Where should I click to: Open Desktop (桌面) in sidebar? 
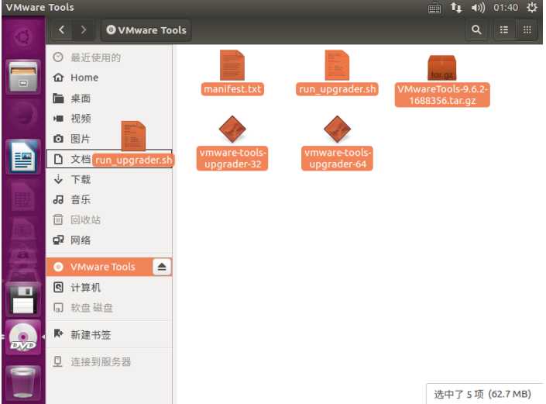click(109, 98)
